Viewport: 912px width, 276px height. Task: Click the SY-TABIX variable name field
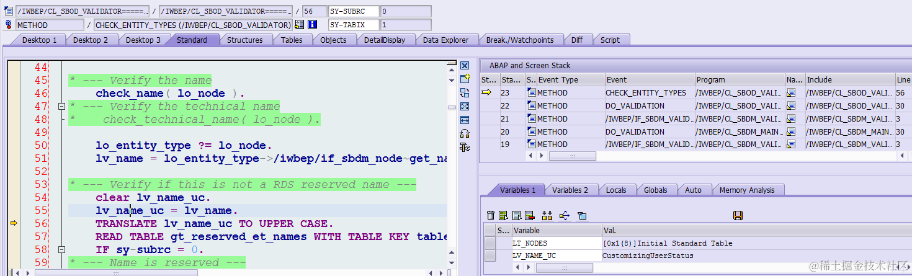[x=353, y=25]
